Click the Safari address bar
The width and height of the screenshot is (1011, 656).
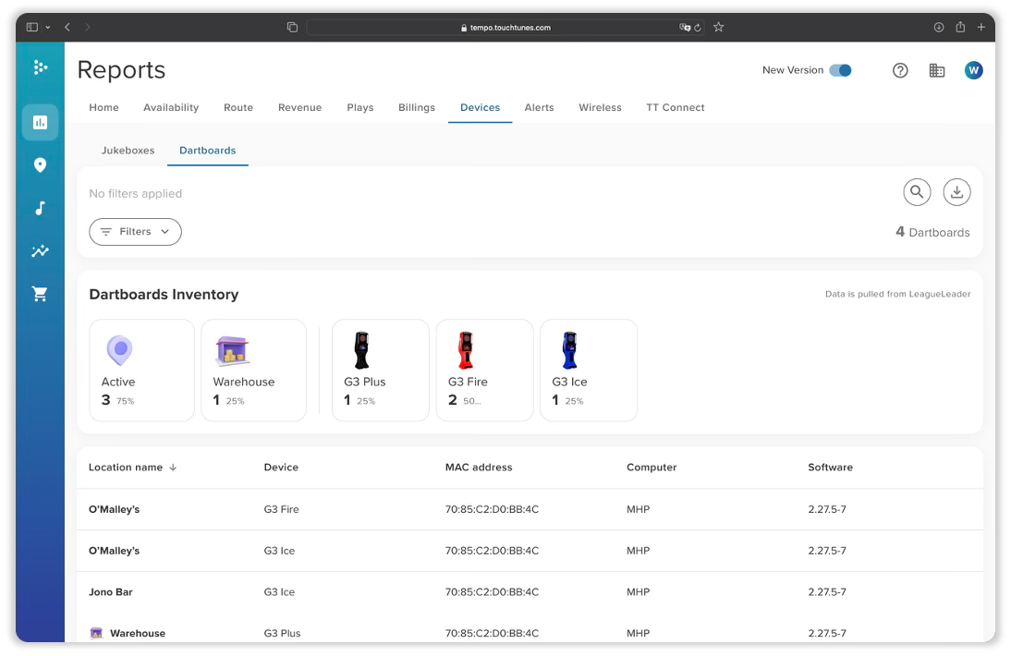(505, 28)
